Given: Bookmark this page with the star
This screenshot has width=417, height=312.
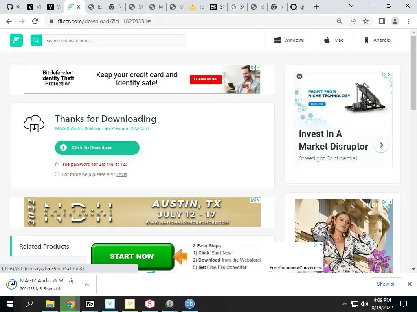Looking at the screenshot, I should (x=366, y=21).
